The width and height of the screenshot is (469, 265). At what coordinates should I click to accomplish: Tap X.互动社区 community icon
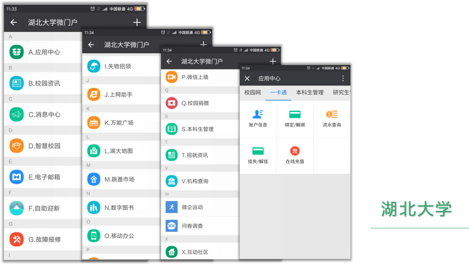(171, 252)
